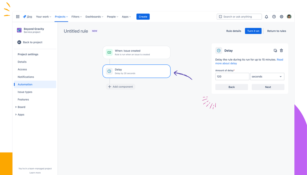Image resolution: width=307 pixels, height=175 pixels.
Task: Click the plus icon for Add component
Action: (x=110, y=86)
